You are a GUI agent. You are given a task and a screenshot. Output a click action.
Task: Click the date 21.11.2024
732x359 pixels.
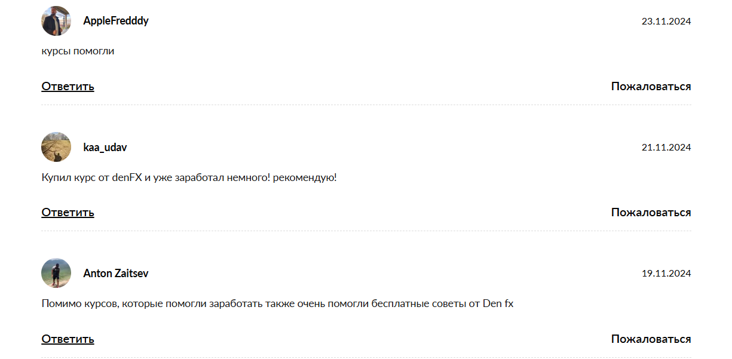coord(666,148)
